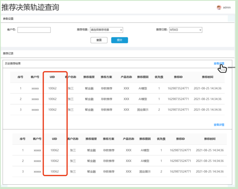Click the 推荐记录 section header
The width and height of the screenshot is (238, 189).
pos(8,53)
